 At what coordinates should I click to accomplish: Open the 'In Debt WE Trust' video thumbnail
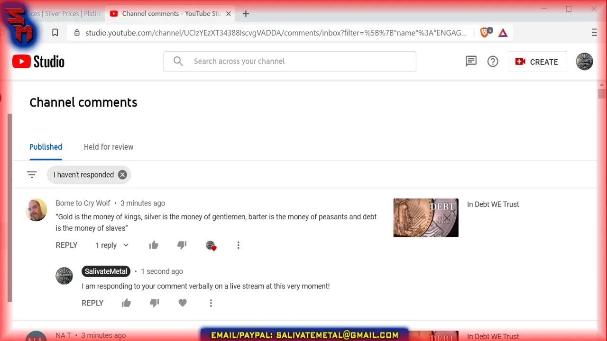pyautogui.click(x=426, y=218)
